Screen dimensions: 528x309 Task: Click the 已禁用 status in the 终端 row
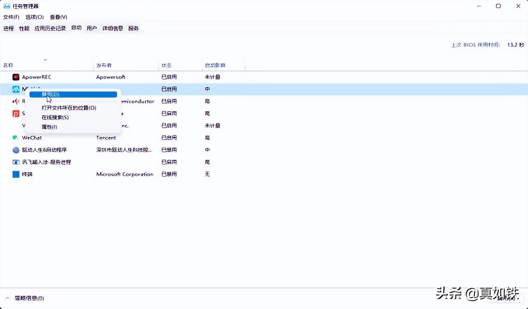pyautogui.click(x=169, y=174)
